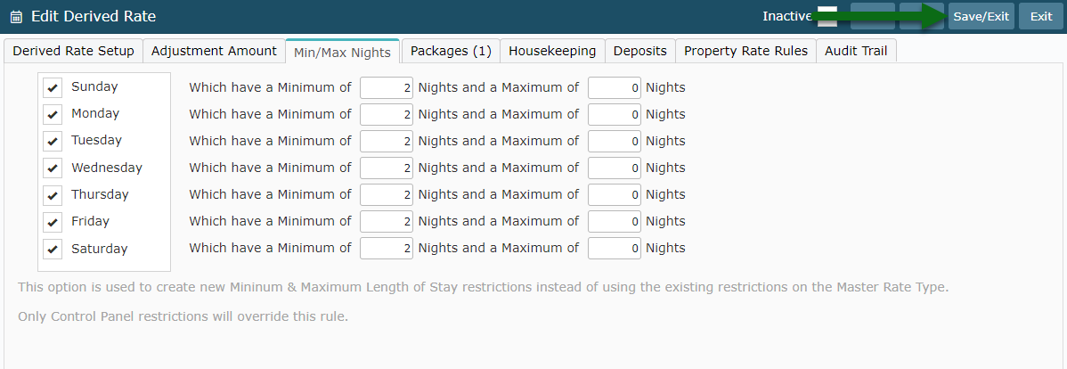This screenshot has width=1067, height=369.
Task: Open the Packages (1) tab
Action: [x=451, y=51]
